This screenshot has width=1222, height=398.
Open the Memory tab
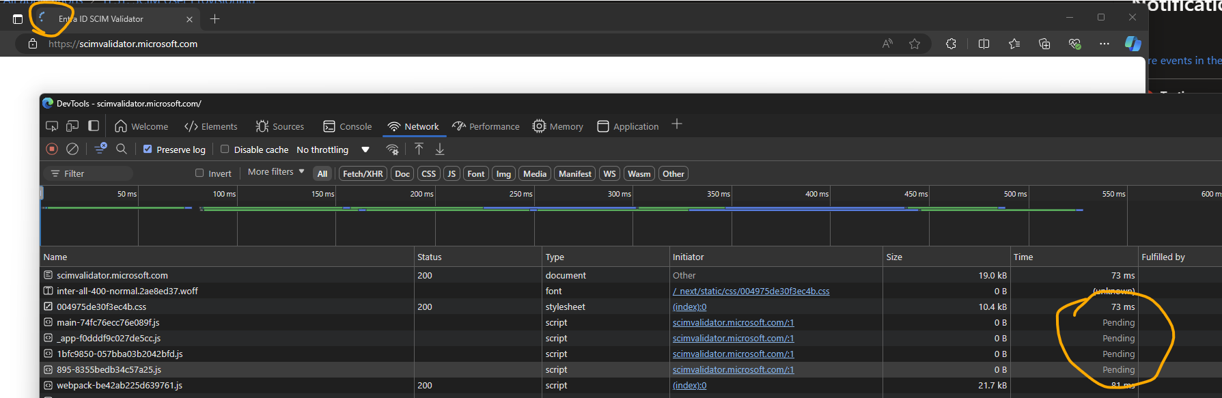558,126
